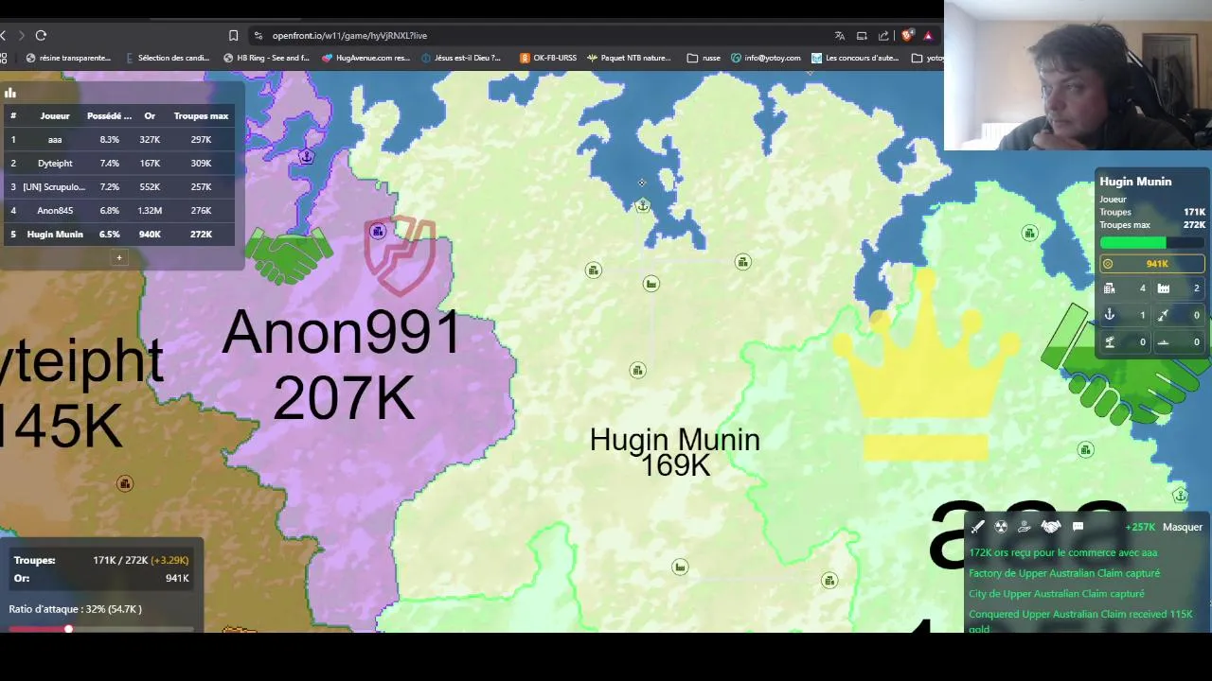1212x681 pixels.
Task: Click the 941K gold box in player panel
Action: tap(1152, 264)
